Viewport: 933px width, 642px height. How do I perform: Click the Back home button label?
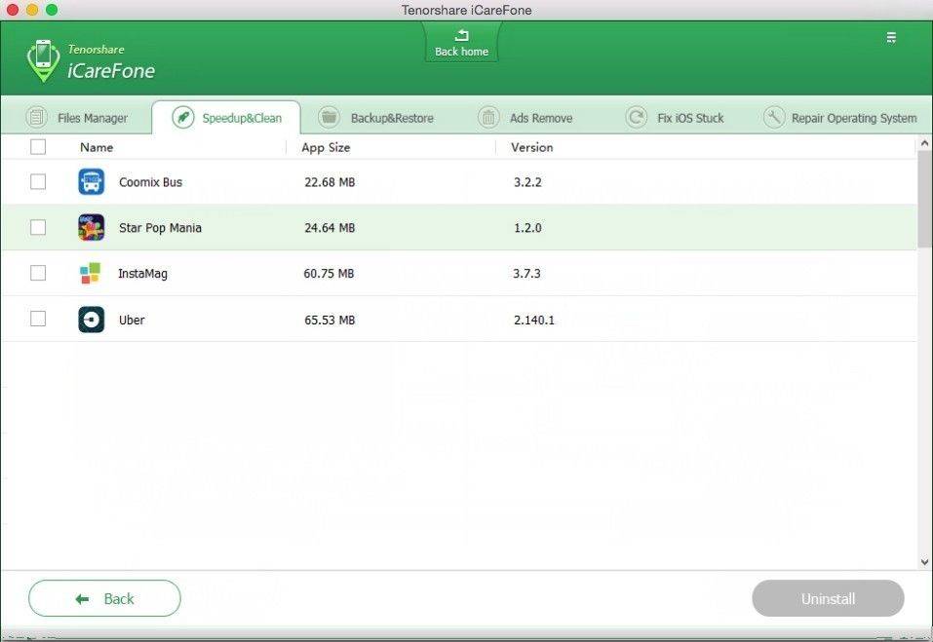(462, 52)
